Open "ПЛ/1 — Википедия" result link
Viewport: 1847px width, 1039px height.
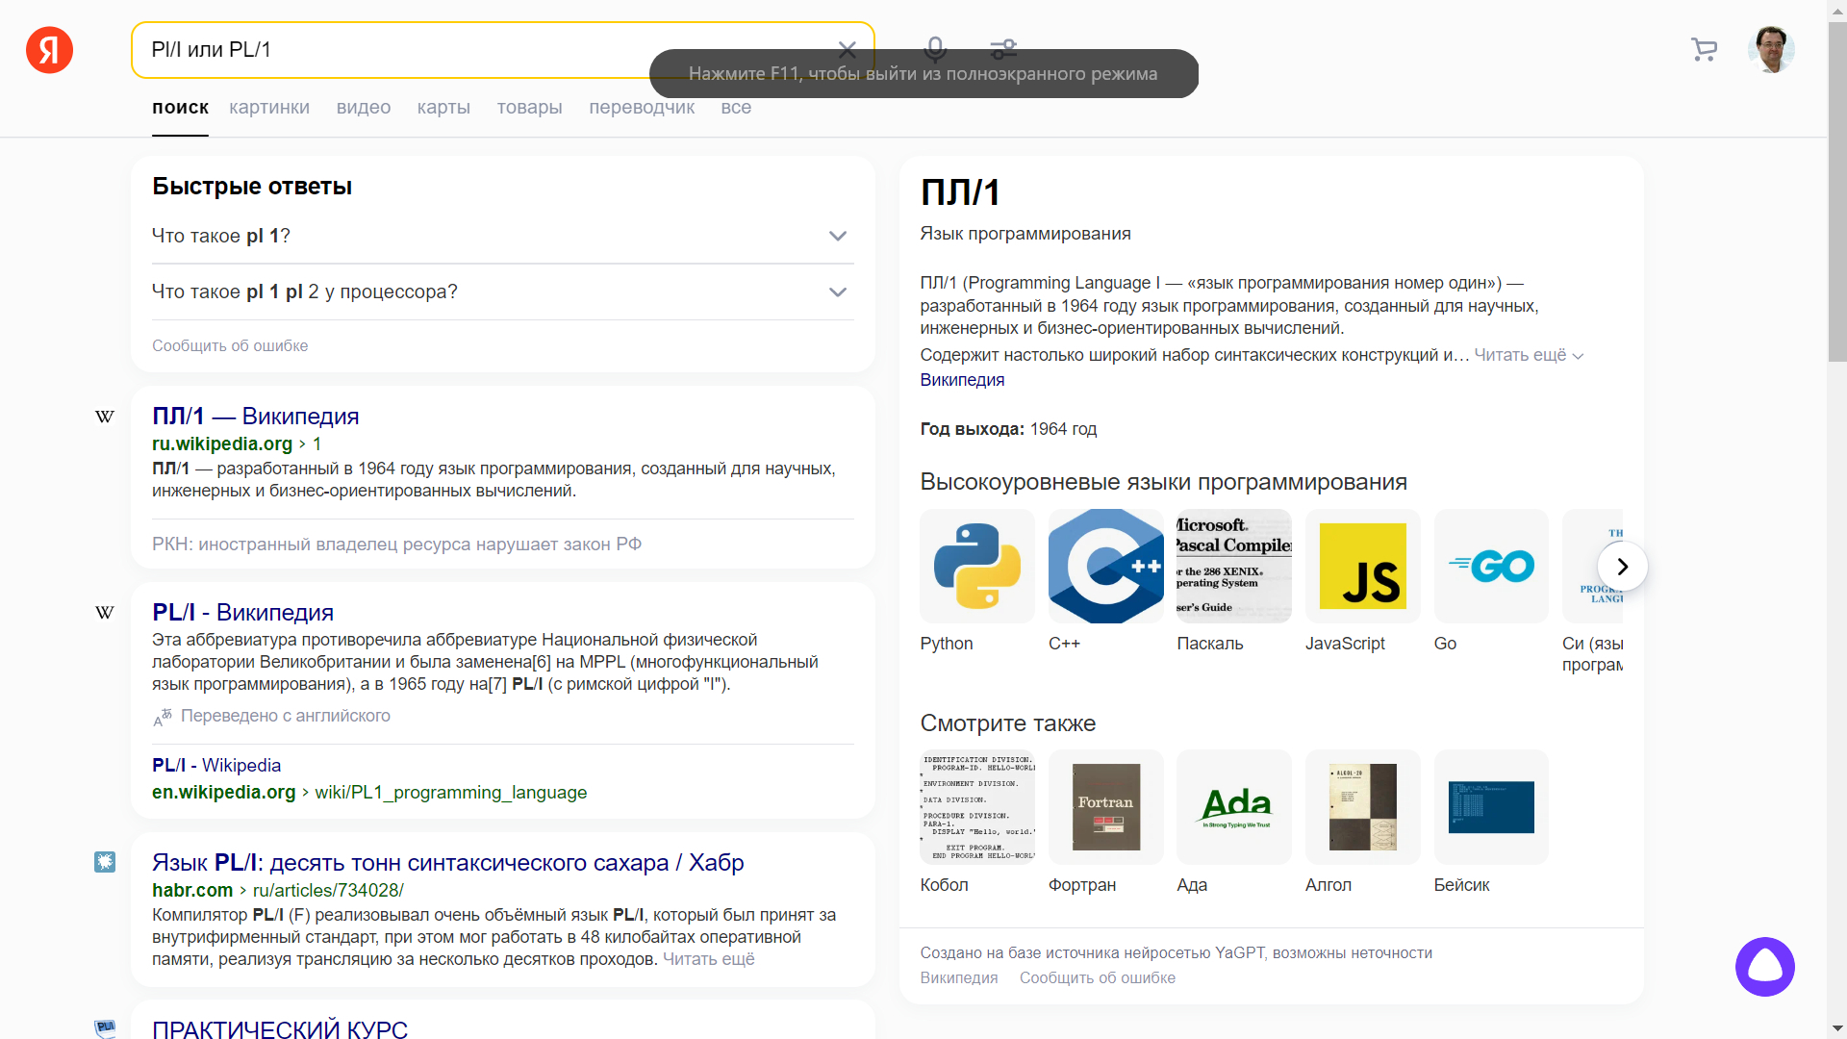(255, 416)
